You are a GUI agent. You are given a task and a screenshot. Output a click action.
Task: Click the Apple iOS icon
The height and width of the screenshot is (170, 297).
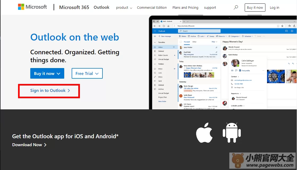pyautogui.click(x=204, y=132)
